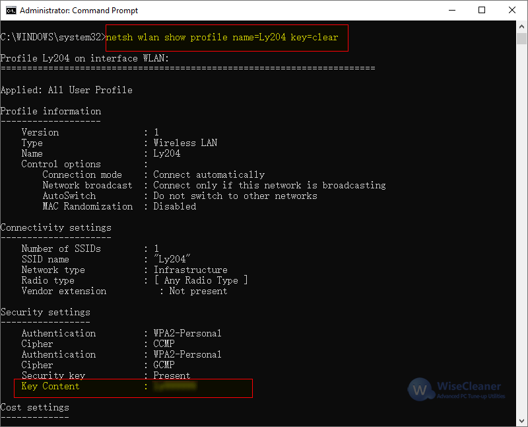The height and width of the screenshot is (427, 528).
Task: Click the 'Connection mode' label
Action: click(x=82, y=175)
